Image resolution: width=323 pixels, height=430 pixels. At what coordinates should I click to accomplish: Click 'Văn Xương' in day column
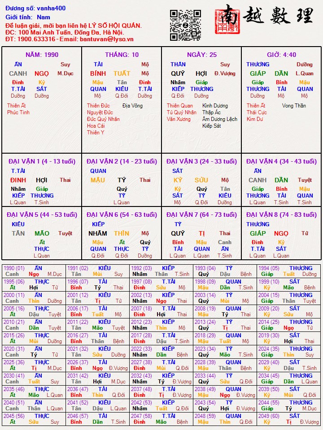(179, 119)
